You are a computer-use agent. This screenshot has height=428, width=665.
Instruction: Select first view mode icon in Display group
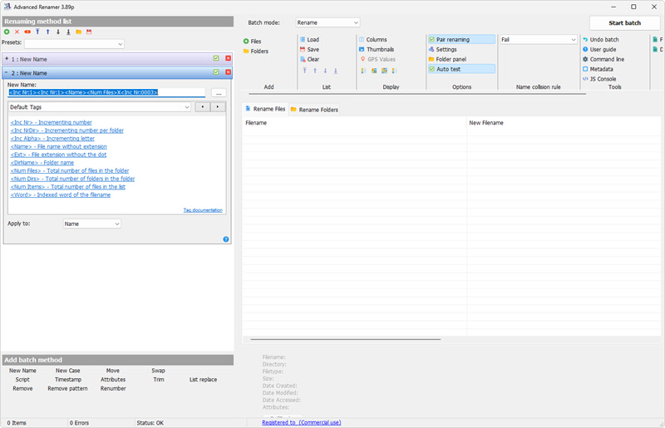363,71
